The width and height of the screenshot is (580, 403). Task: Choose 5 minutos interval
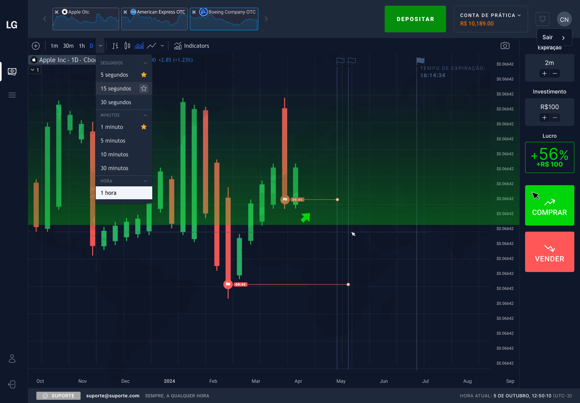pos(124,141)
